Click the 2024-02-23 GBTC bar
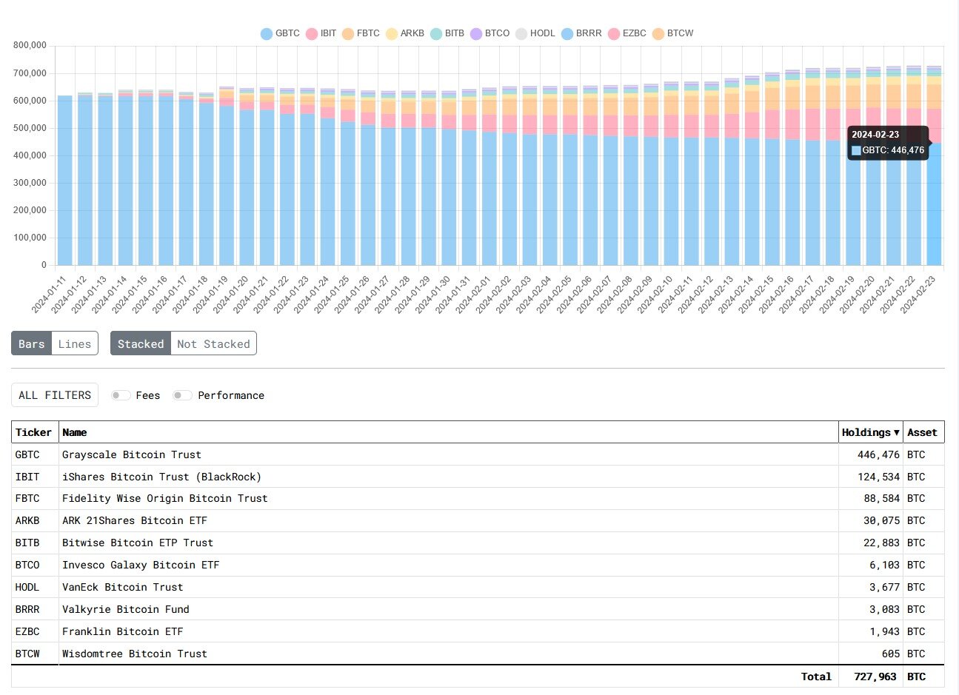The image size is (959, 695). [x=935, y=204]
